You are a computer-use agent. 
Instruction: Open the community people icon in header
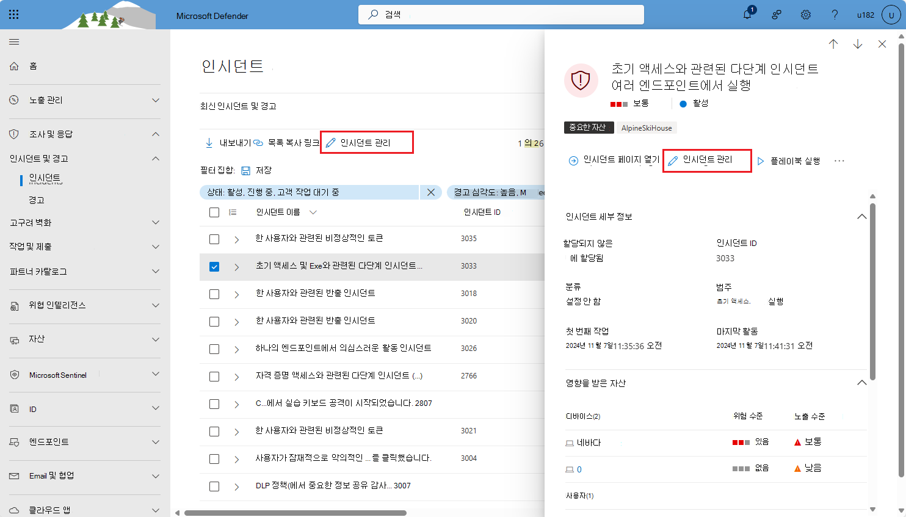coord(777,15)
